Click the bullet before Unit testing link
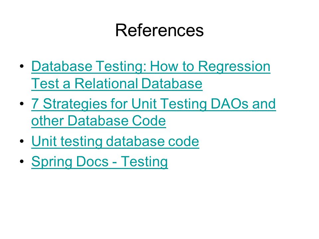 click(x=22, y=141)
